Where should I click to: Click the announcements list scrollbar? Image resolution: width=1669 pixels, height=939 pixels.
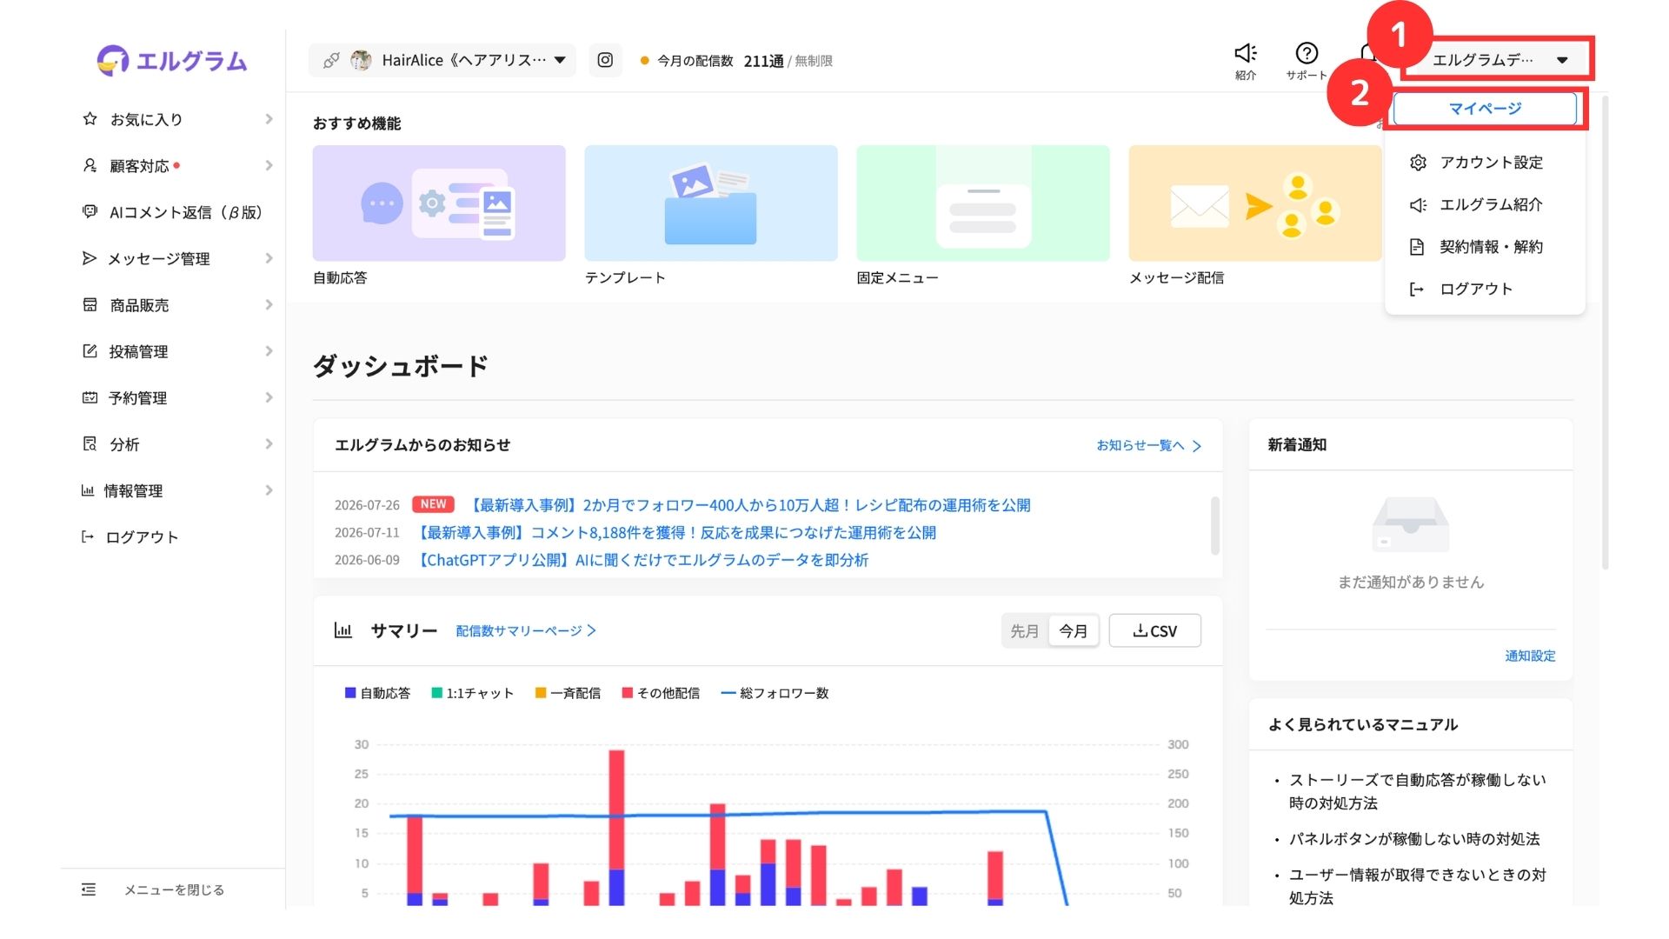[x=1214, y=525]
